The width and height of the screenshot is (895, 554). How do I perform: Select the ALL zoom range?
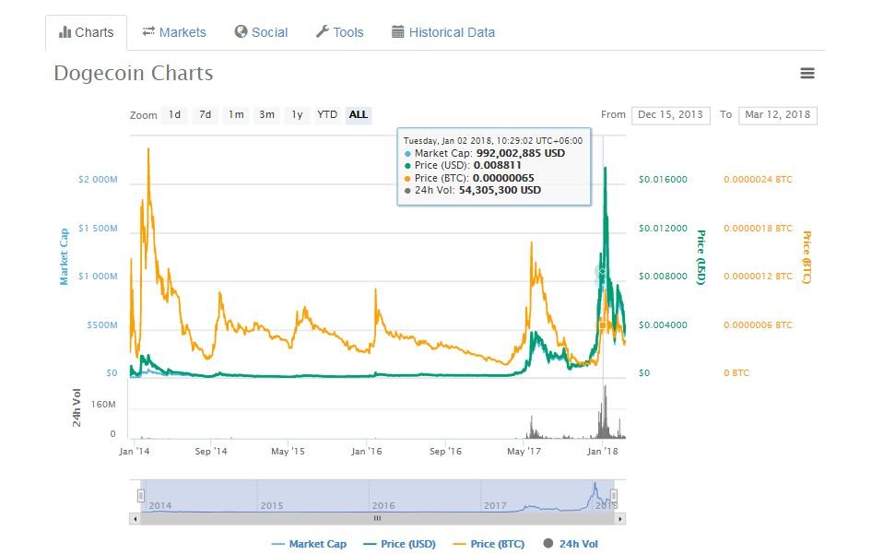click(x=359, y=114)
